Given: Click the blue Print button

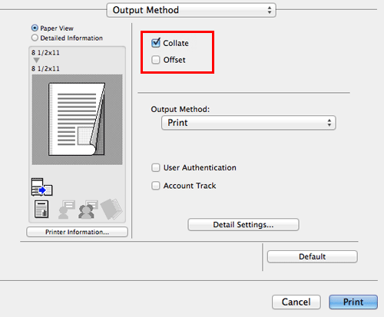Looking at the screenshot, I should pyautogui.click(x=353, y=302).
